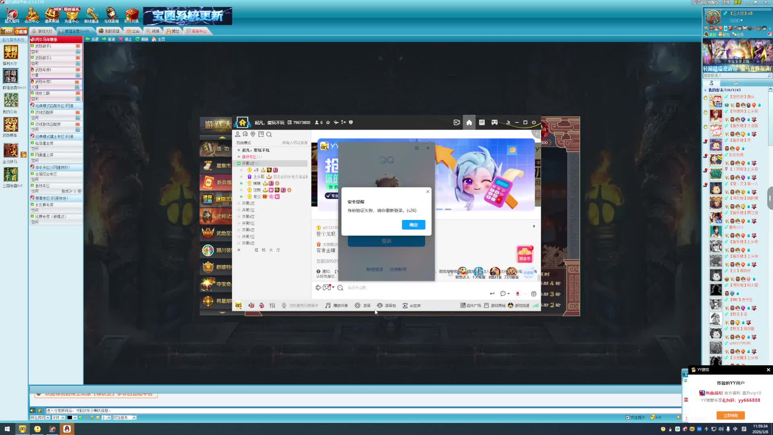
Task: Open the 会员中心 icon in top toolbar
Action: 32,15
